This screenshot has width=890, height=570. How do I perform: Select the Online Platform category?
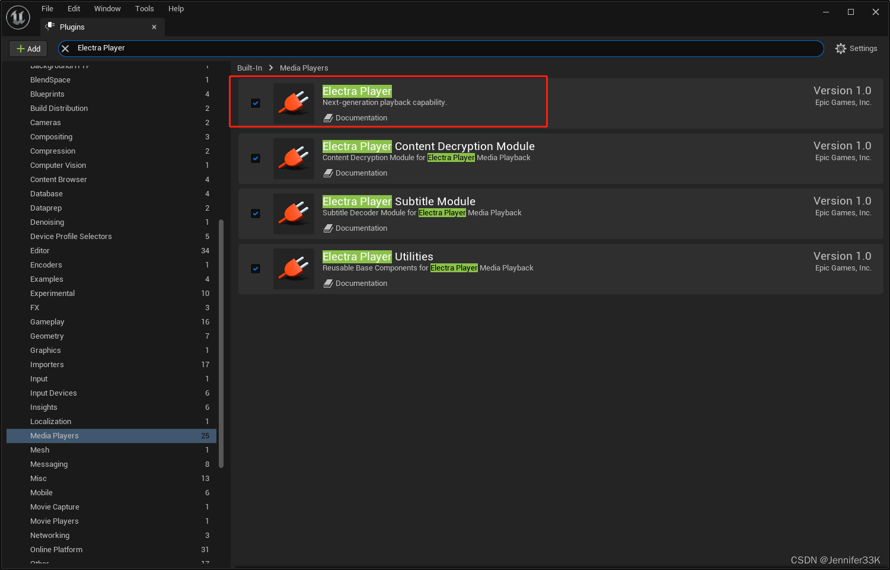click(x=111, y=550)
